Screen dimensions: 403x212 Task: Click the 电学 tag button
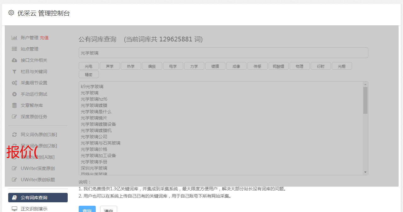(x=173, y=66)
